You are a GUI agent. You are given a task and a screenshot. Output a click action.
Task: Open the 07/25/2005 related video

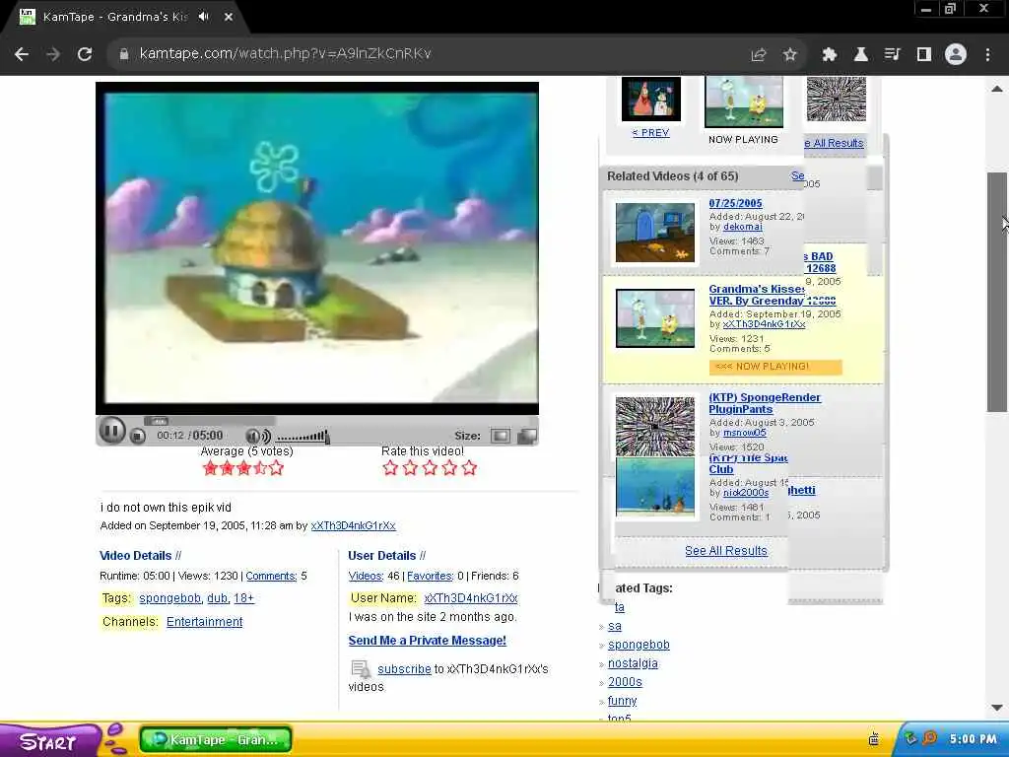point(735,203)
